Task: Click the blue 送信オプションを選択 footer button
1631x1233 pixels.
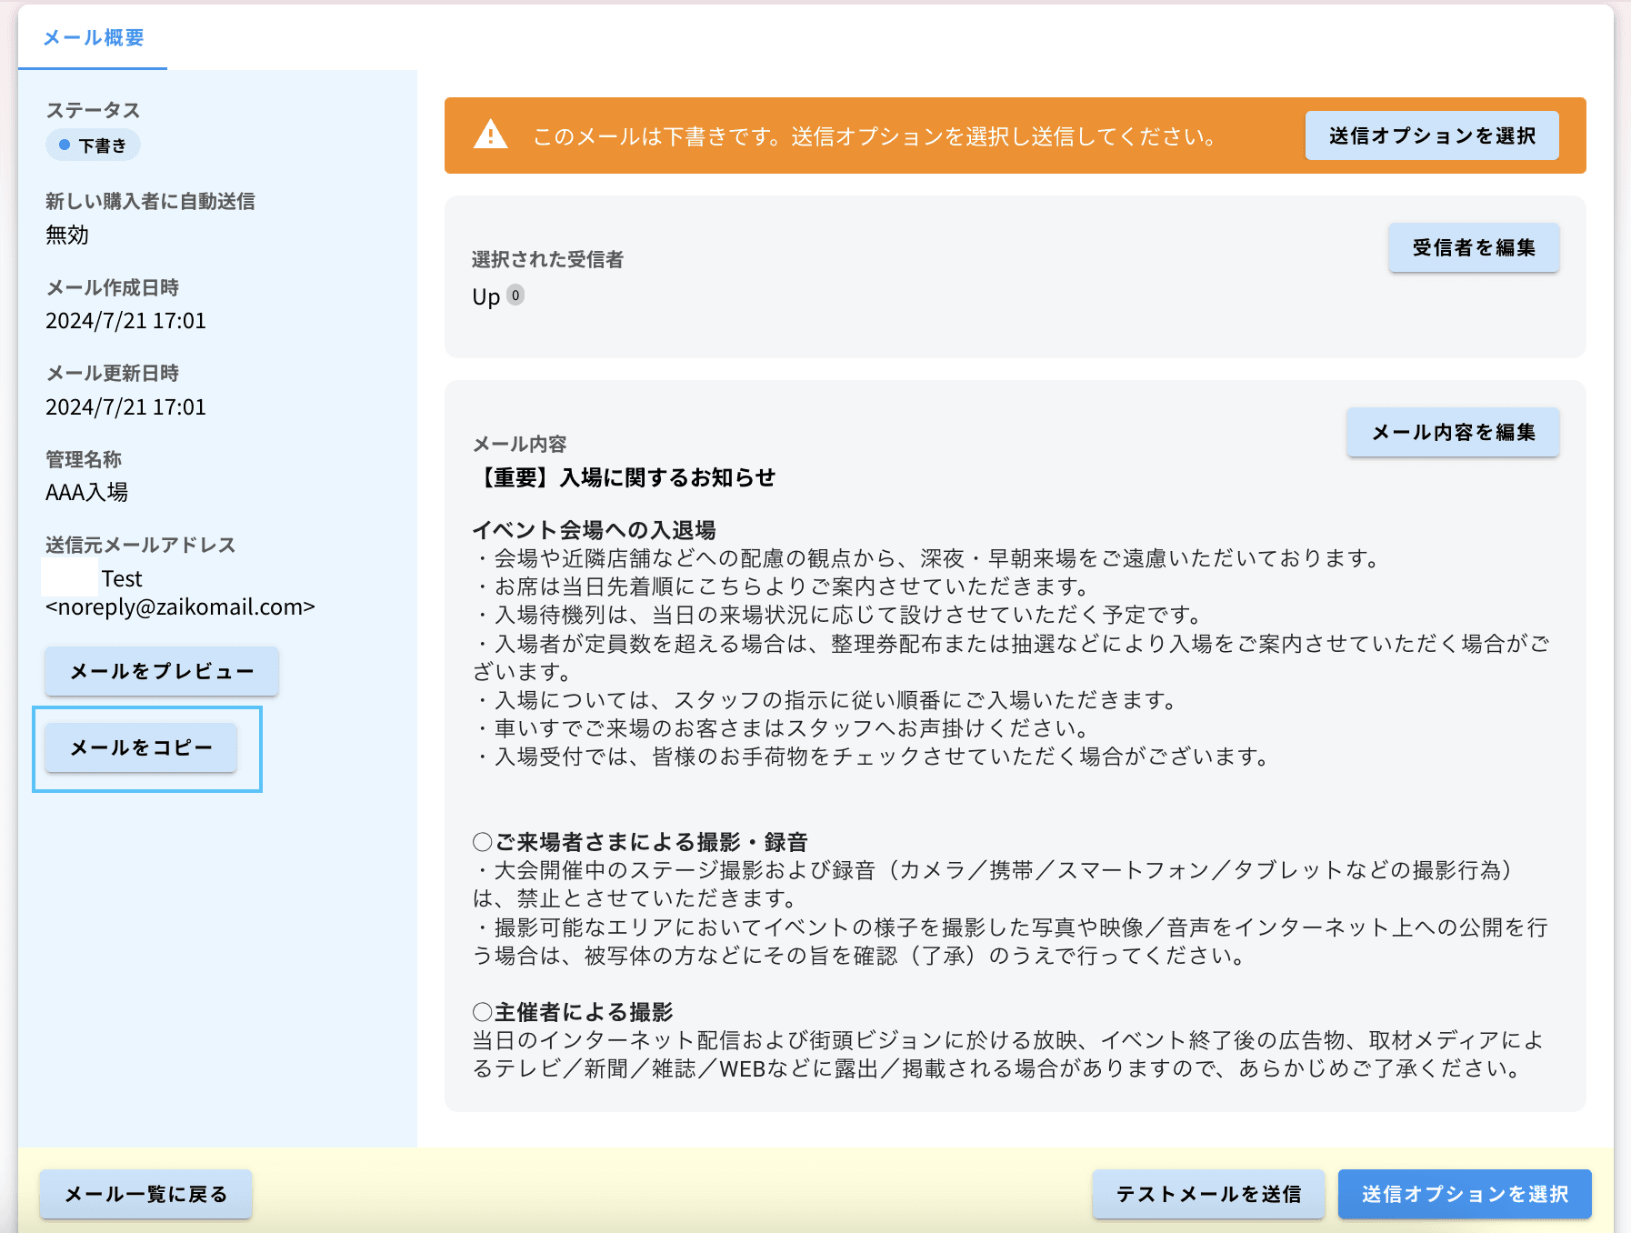Action: [1465, 1194]
